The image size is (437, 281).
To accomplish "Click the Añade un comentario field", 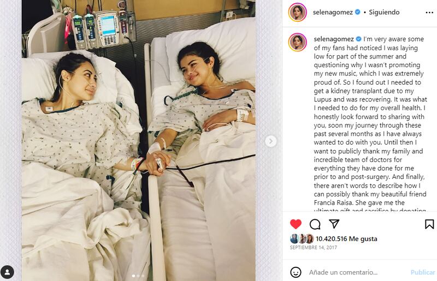I will [x=343, y=272].
